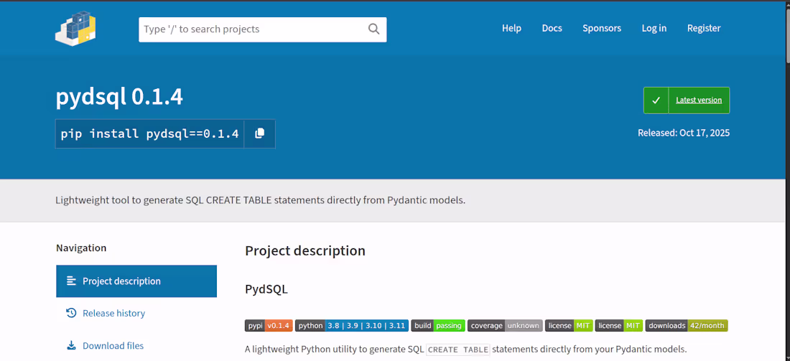Viewport: 790px width, 361px height.
Task: Click the coverage unknown badge
Action: tap(505, 325)
